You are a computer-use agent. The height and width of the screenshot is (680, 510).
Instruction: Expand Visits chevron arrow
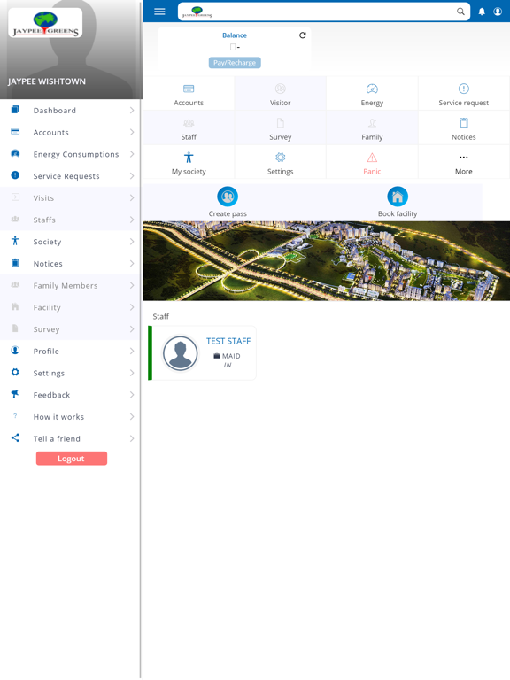click(132, 197)
